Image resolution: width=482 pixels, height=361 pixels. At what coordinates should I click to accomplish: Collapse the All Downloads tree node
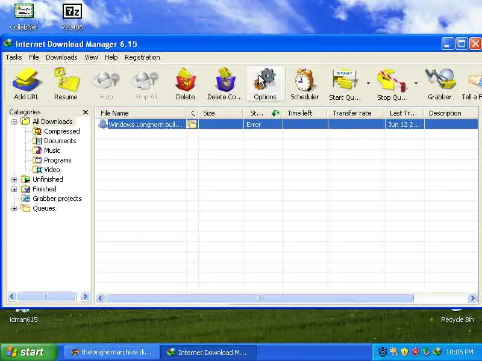(14, 122)
